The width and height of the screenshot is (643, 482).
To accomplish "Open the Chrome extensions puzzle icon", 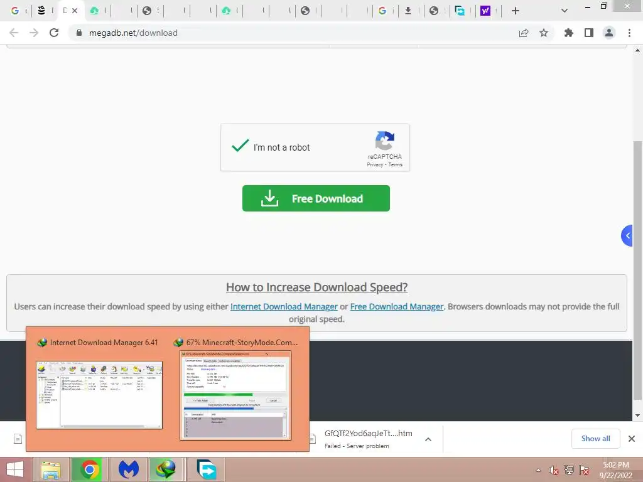I will [569, 33].
